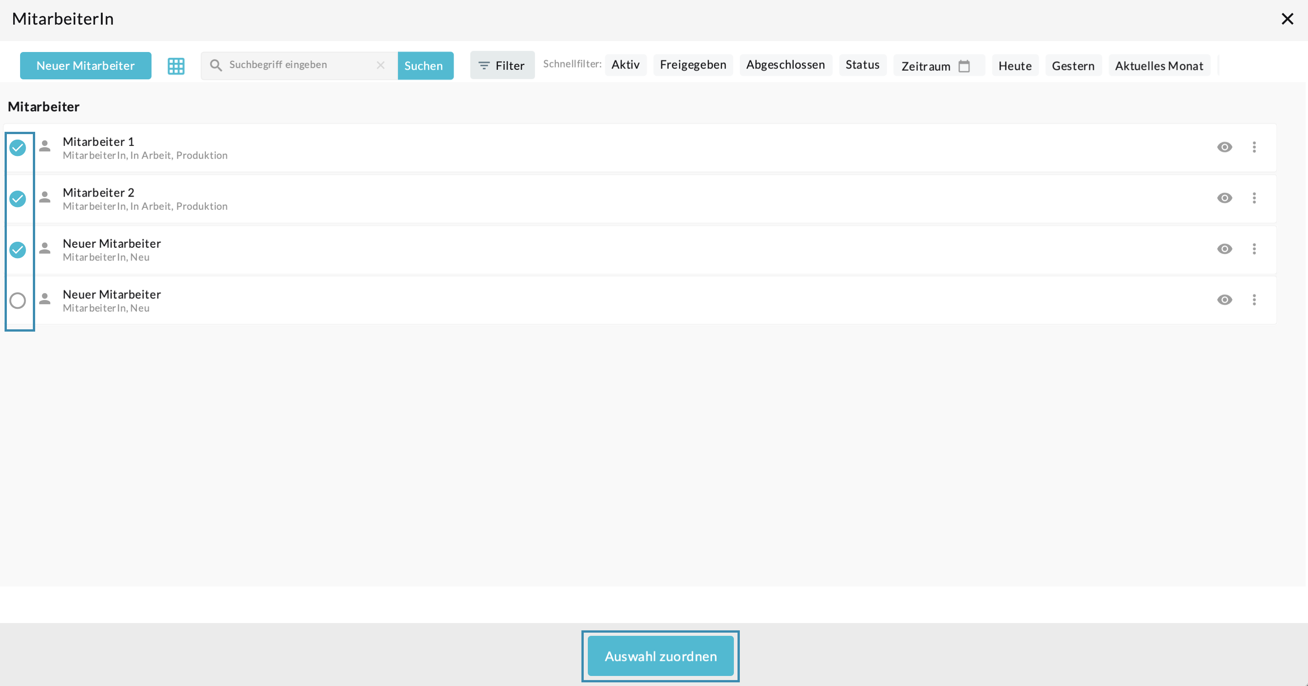Clear search field with X icon
The image size is (1308, 686).
click(x=380, y=65)
